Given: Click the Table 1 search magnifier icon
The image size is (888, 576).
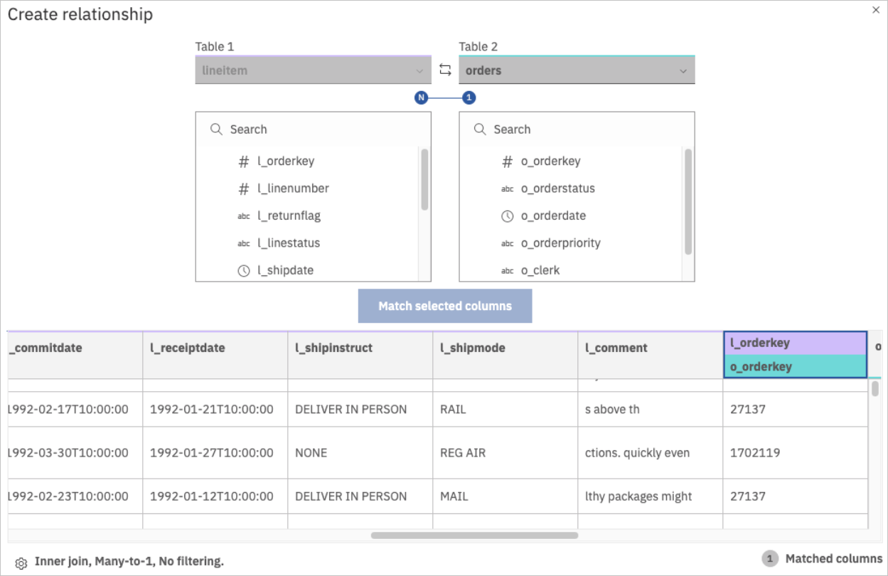Looking at the screenshot, I should click(x=216, y=129).
